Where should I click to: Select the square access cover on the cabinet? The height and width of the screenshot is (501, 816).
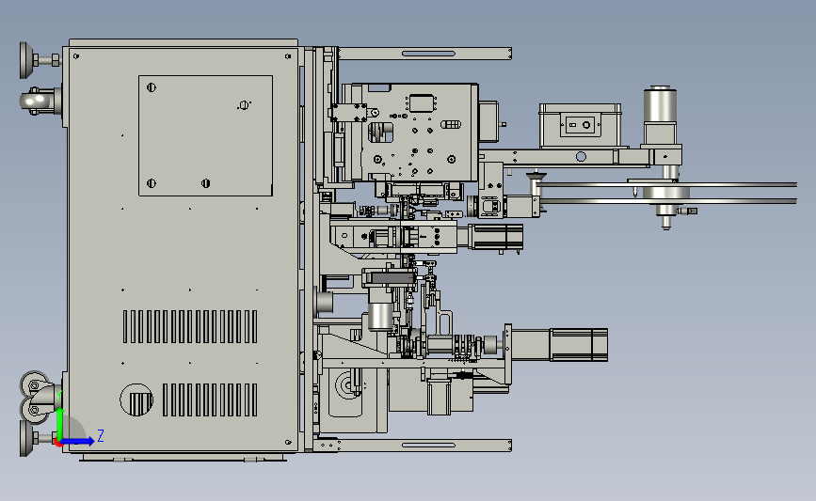(205, 135)
